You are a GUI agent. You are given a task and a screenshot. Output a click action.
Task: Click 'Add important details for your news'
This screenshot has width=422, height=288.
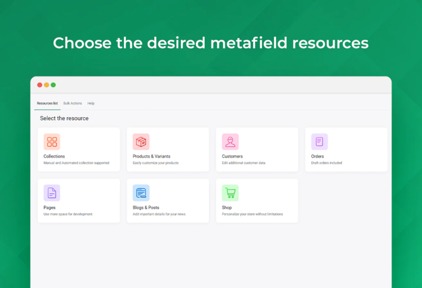pyautogui.click(x=159, y=214)
